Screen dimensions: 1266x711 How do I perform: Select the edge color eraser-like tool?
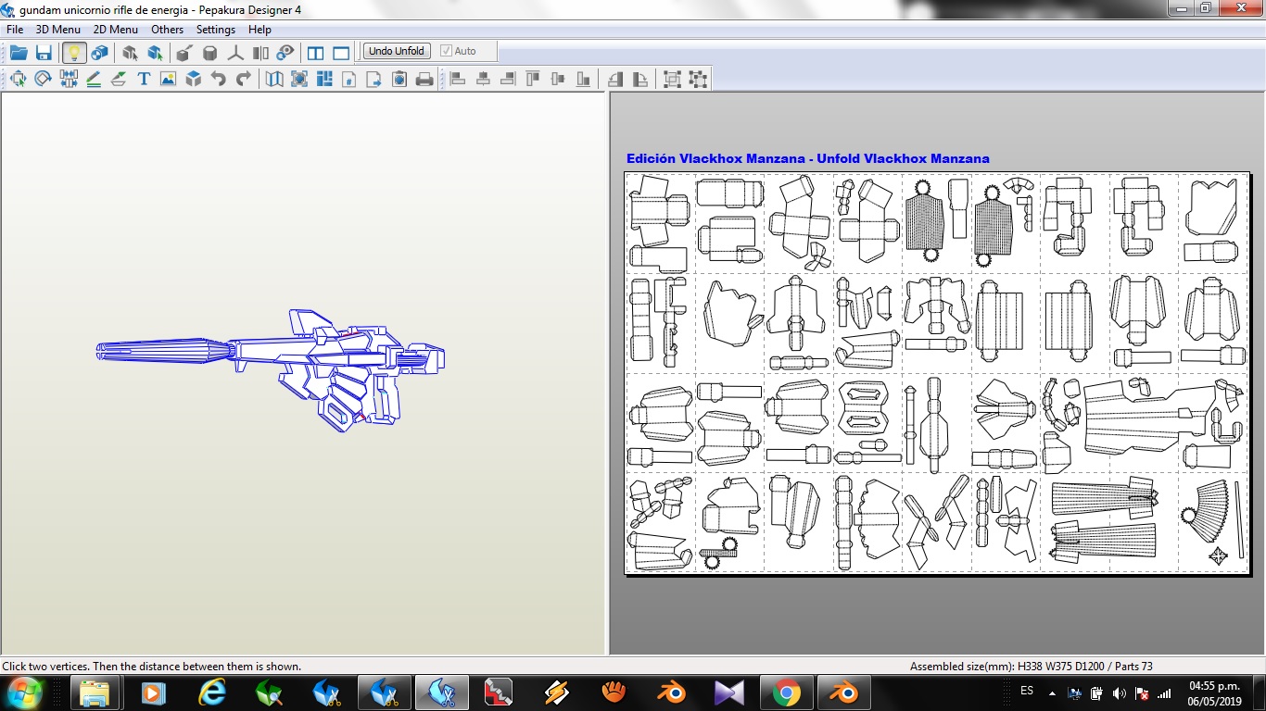pos(119,80)
